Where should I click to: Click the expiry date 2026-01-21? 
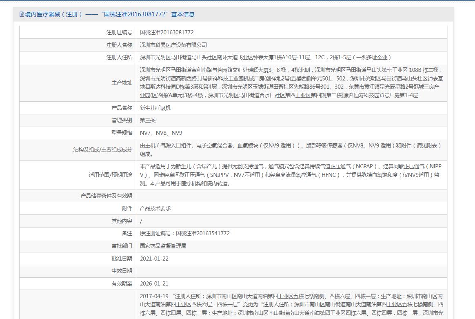pos(154,283)
